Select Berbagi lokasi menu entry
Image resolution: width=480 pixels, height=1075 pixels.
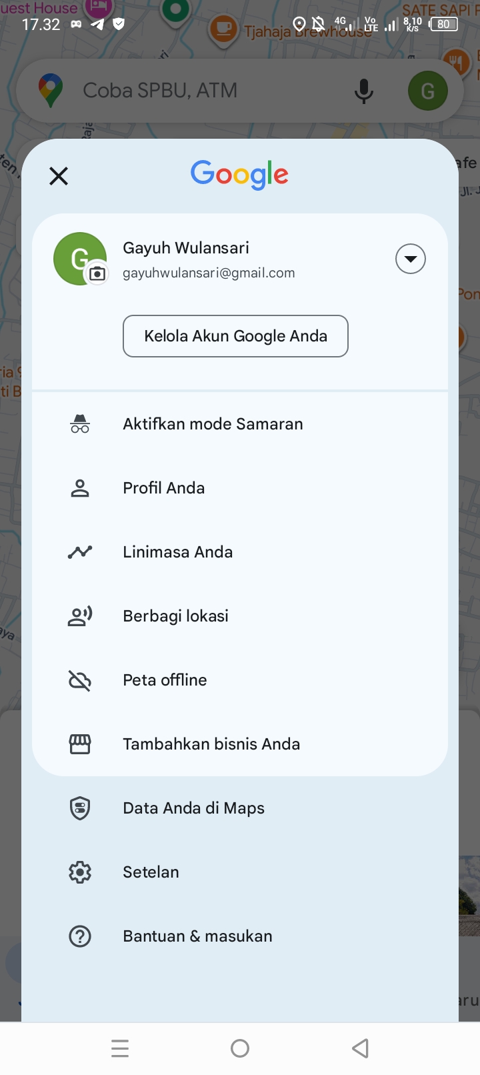click(x=175, y=616)
